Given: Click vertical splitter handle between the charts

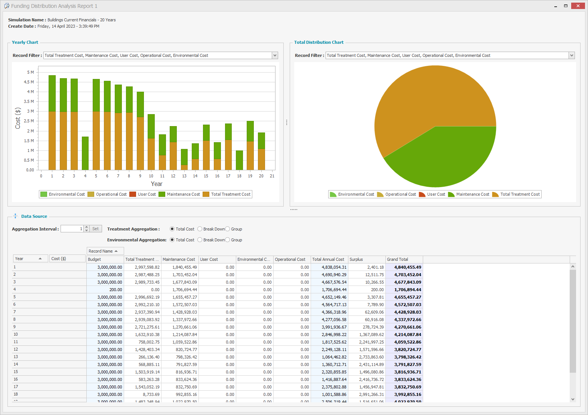Looking at the screenshot, I should pos(287,122).
